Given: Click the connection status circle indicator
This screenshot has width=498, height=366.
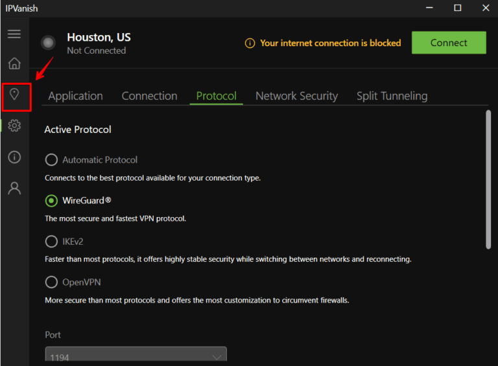Looking at the screenshot, I should [48, 43].
